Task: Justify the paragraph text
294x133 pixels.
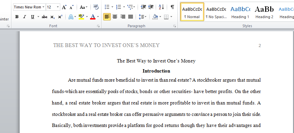Action: coord(131,17)
